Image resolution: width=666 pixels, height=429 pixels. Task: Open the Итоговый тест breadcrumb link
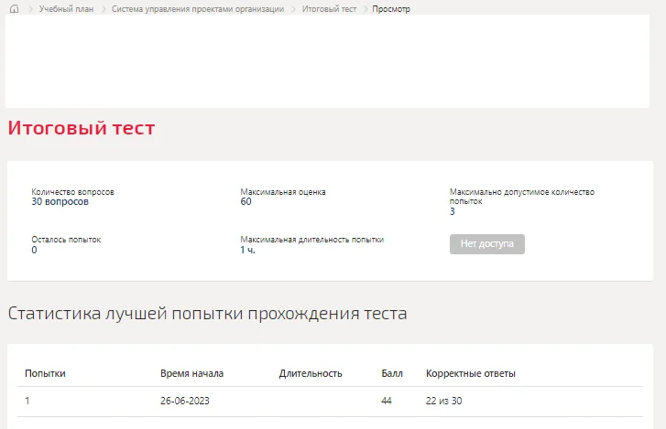click(329, 9)
